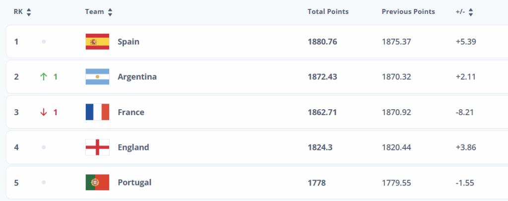Click the Total Points column header
Viewport: 508px width, 201px height.
tap(328, 11)
